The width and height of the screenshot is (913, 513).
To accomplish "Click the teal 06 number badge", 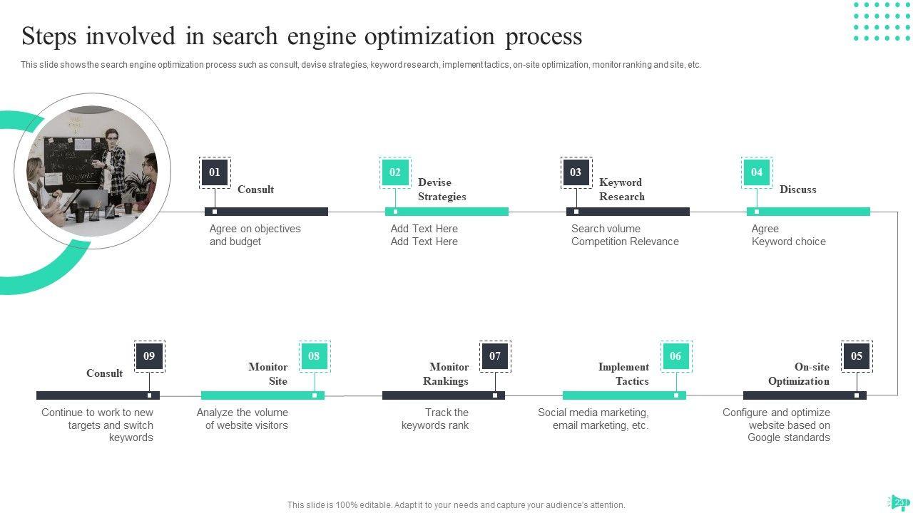I will [675, 356].
